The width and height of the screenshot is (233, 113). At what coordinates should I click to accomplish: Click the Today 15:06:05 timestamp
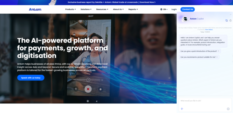click(205, 32)
